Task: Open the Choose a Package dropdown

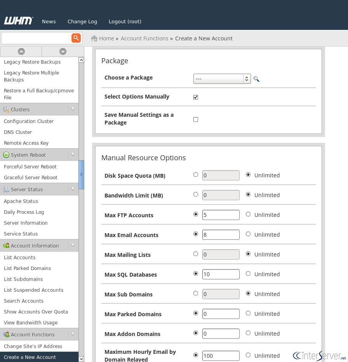Action: pyautogui.click(x=222, y=79)
